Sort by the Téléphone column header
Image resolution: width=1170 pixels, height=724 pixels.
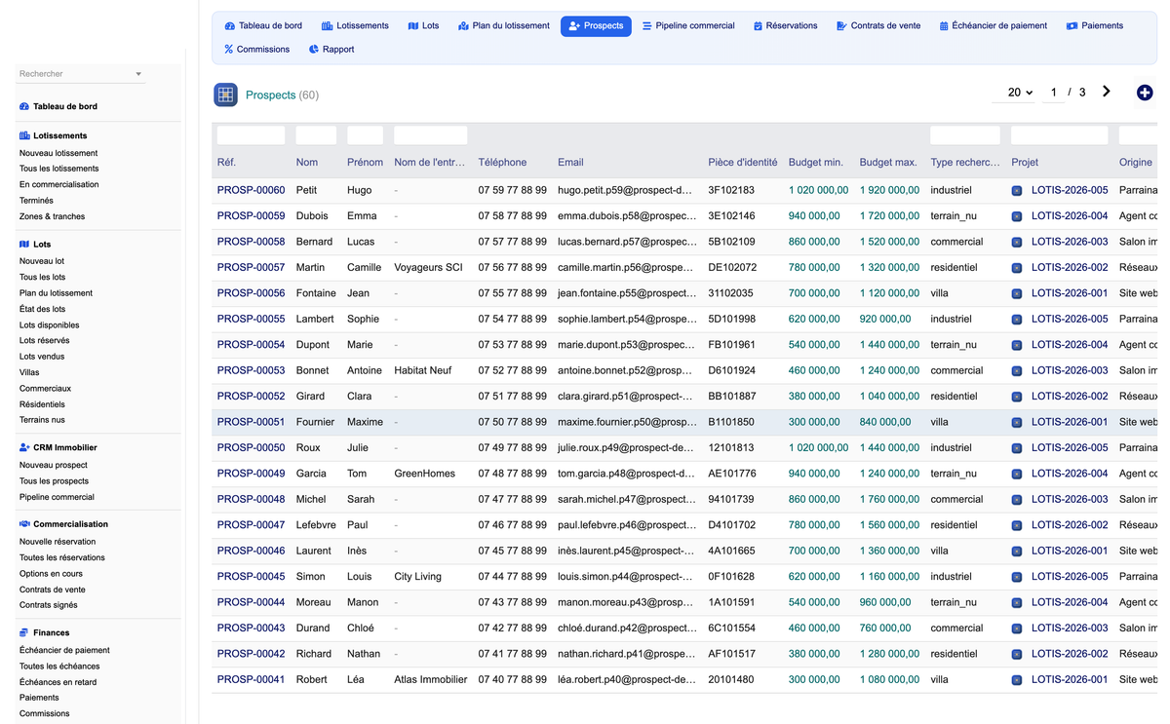coord(502,163)
